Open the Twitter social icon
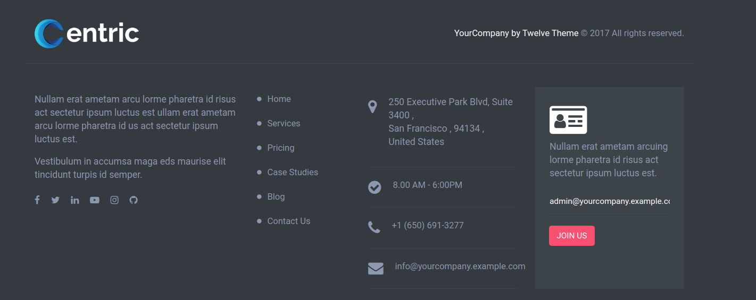The width and height of the screenshot is (756, 300). point(55,200)
